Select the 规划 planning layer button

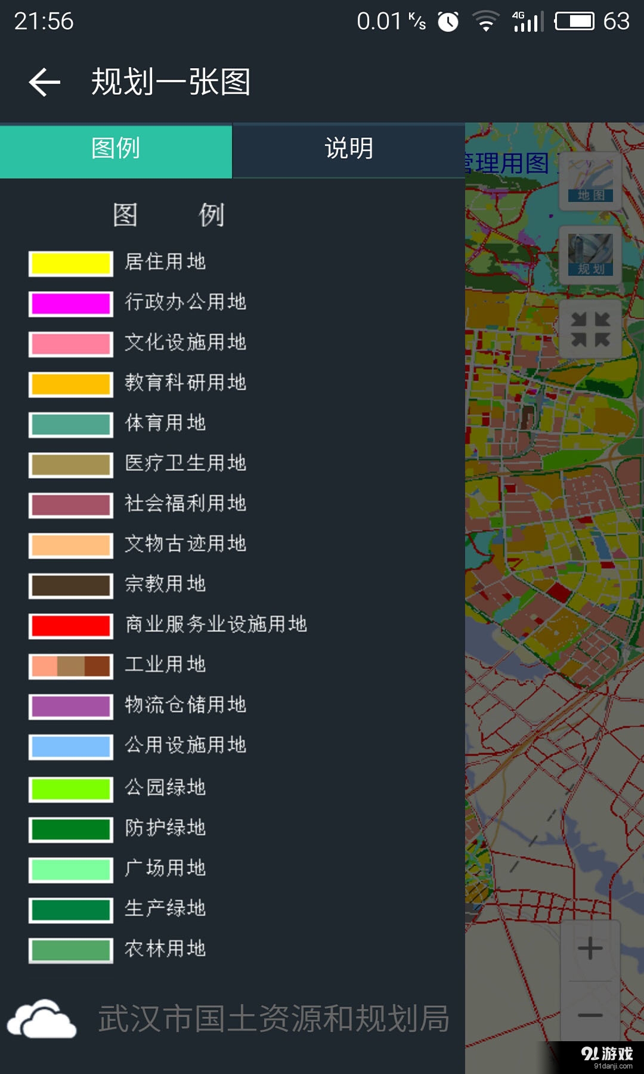click(x=590, y=255)
